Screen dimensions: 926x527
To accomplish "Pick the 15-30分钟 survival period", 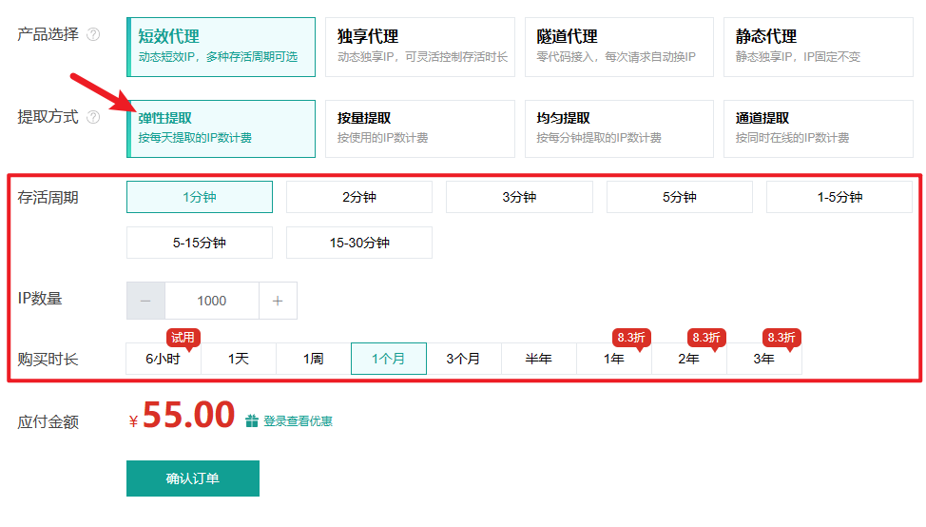I will point(358,243).
